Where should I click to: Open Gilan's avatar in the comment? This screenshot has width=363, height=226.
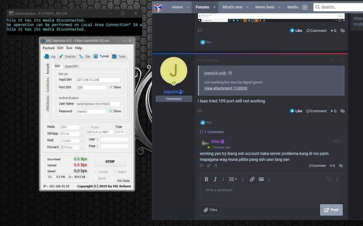tap(205, 144)
